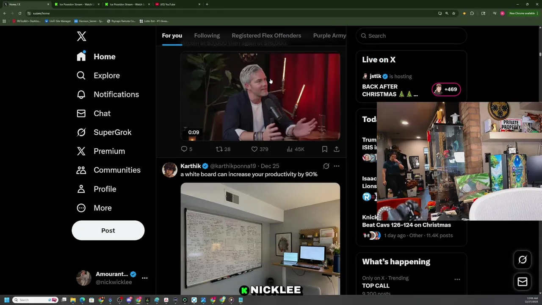Play the video showing 0:09

[260, 97]
